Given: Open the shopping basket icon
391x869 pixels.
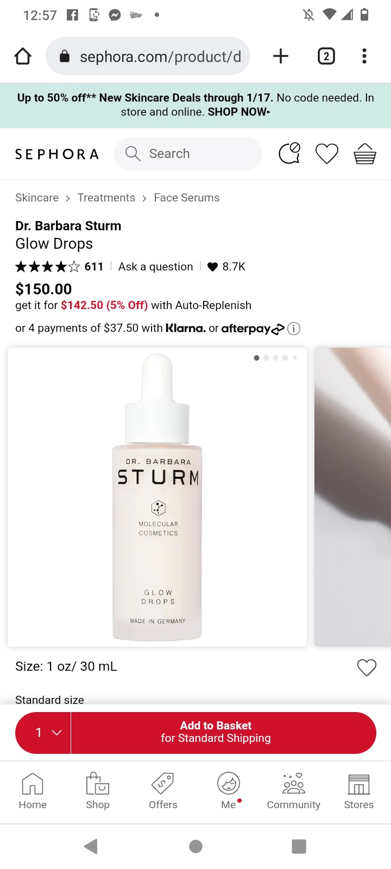Looking at the screenshot, I should 364,154.
